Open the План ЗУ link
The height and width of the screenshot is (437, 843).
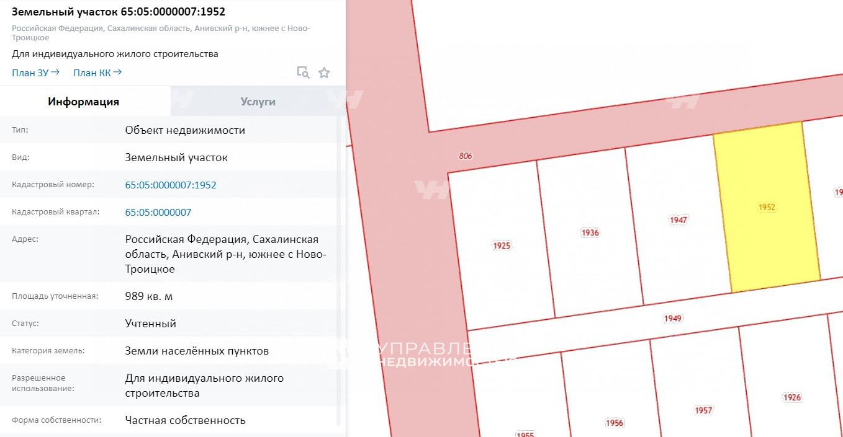pyautogui.click(x=35, y=73)
